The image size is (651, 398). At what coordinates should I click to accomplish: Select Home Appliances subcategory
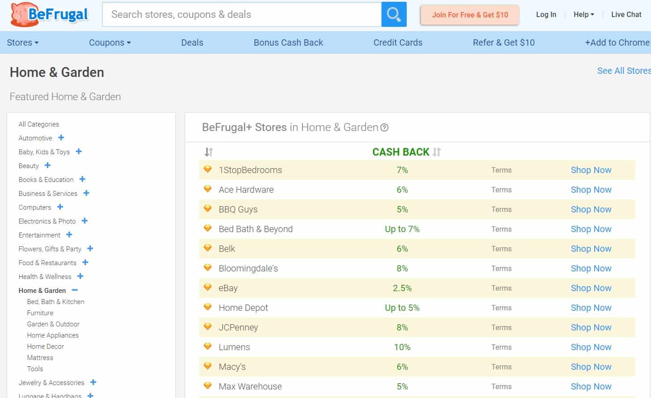coord(53,335)
